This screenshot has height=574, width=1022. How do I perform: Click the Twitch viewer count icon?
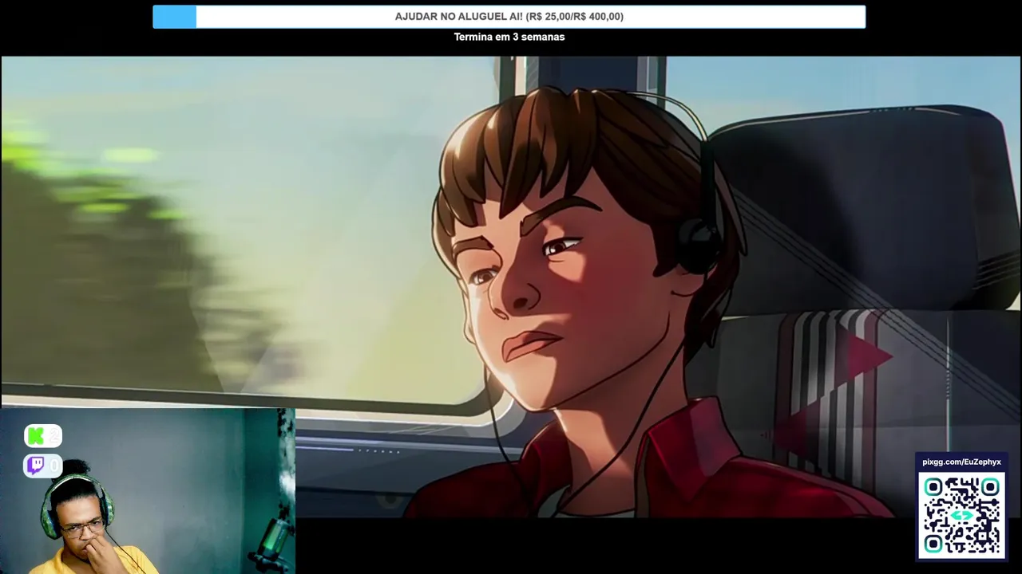(x=43, y=466)
